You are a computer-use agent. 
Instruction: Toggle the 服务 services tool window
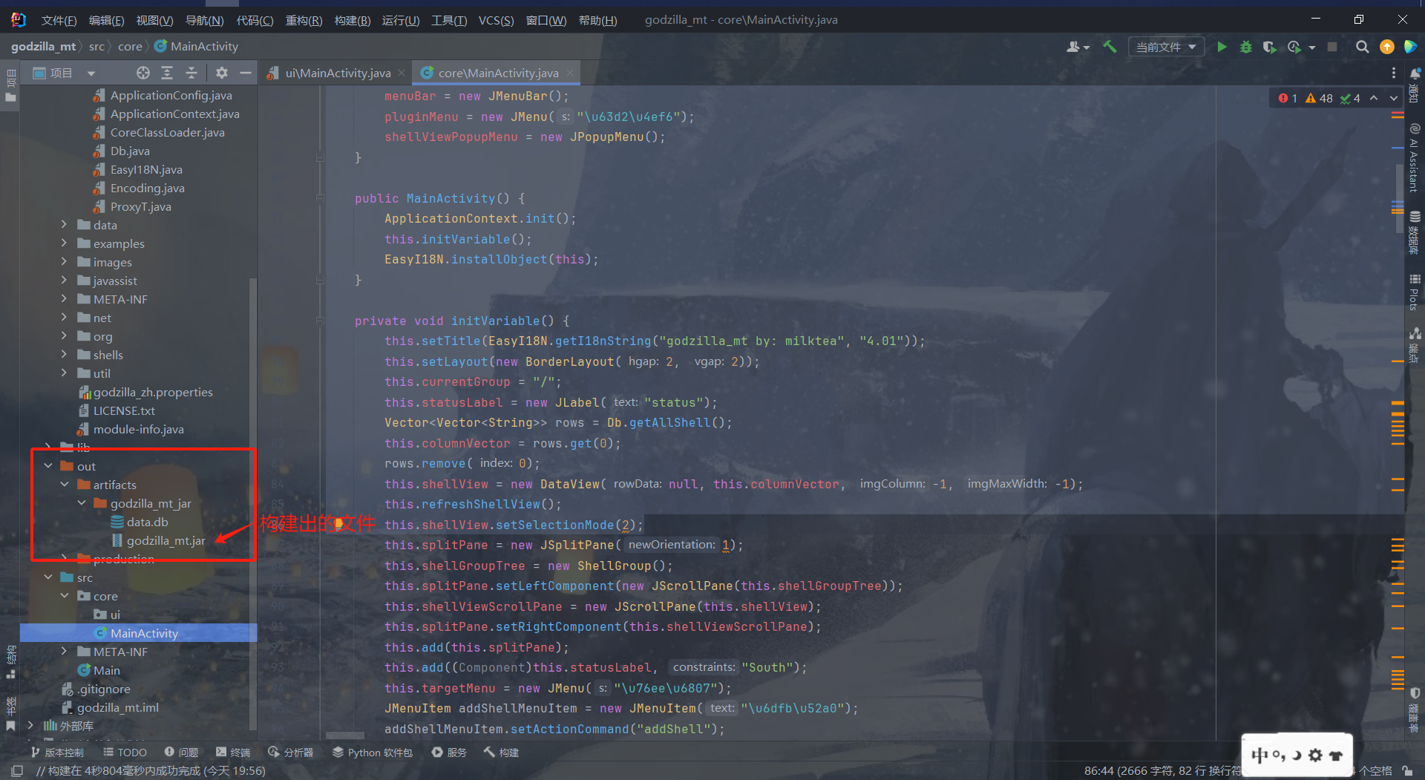pos(449,752)
